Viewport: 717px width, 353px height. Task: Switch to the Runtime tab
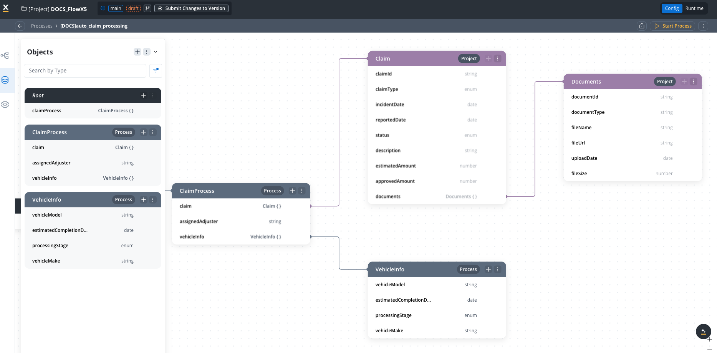(694, 8)
